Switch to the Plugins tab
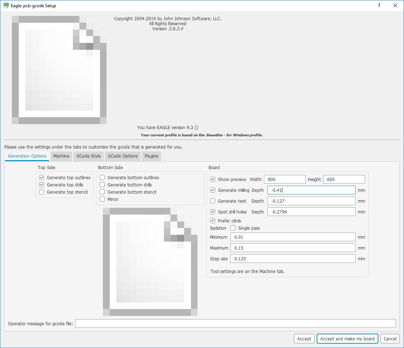 point(152,156)
